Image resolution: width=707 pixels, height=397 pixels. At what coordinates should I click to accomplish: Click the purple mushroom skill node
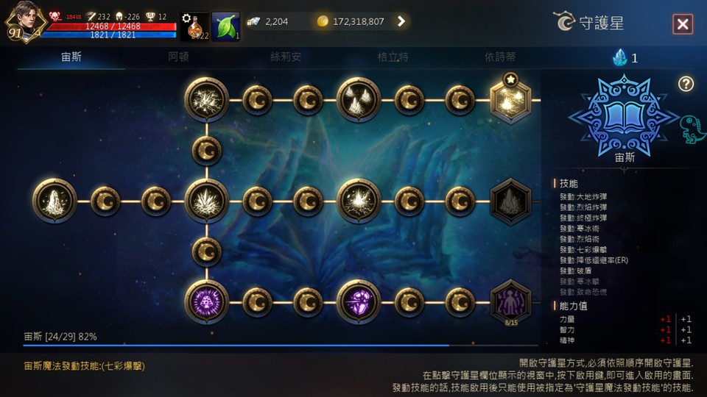pos(206,301)
